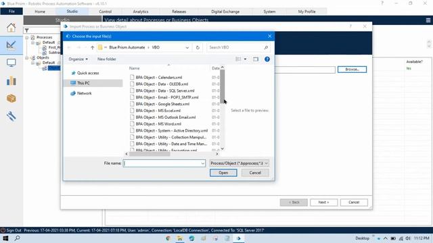This screenshot has width=433, height=243.
Task: Open the Home icon in left sidebar
Action: tap(12, 28)
